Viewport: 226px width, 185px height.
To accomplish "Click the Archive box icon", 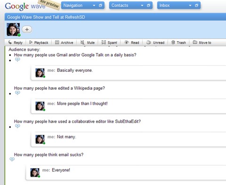I will click(x=57, y=42).
